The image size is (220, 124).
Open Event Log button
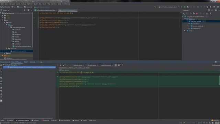click(x=215, y=121)
